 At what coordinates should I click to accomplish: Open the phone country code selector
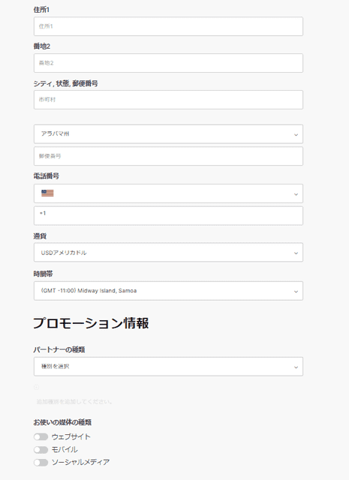pos(168,193)
